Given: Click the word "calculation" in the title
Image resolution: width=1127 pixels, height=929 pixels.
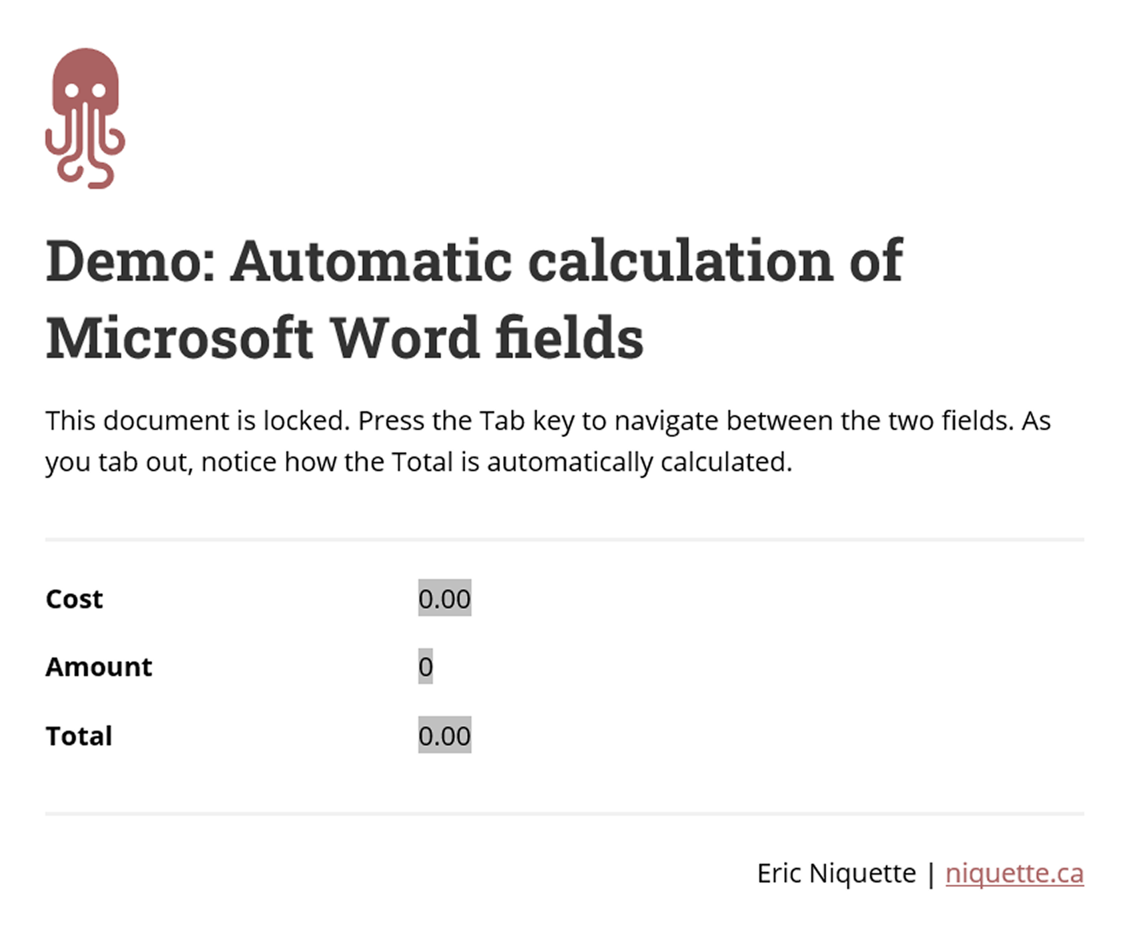Looking at the screenshot, I should [x=680, y=261].
